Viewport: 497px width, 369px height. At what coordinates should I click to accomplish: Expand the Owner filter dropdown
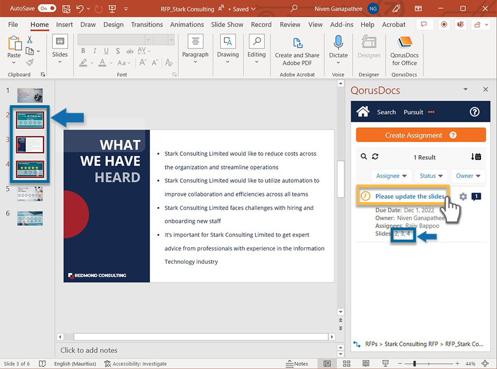(x=468, y=176)
